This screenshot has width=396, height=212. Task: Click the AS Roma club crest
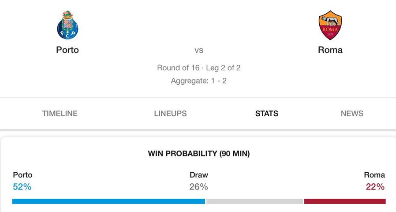330,25
